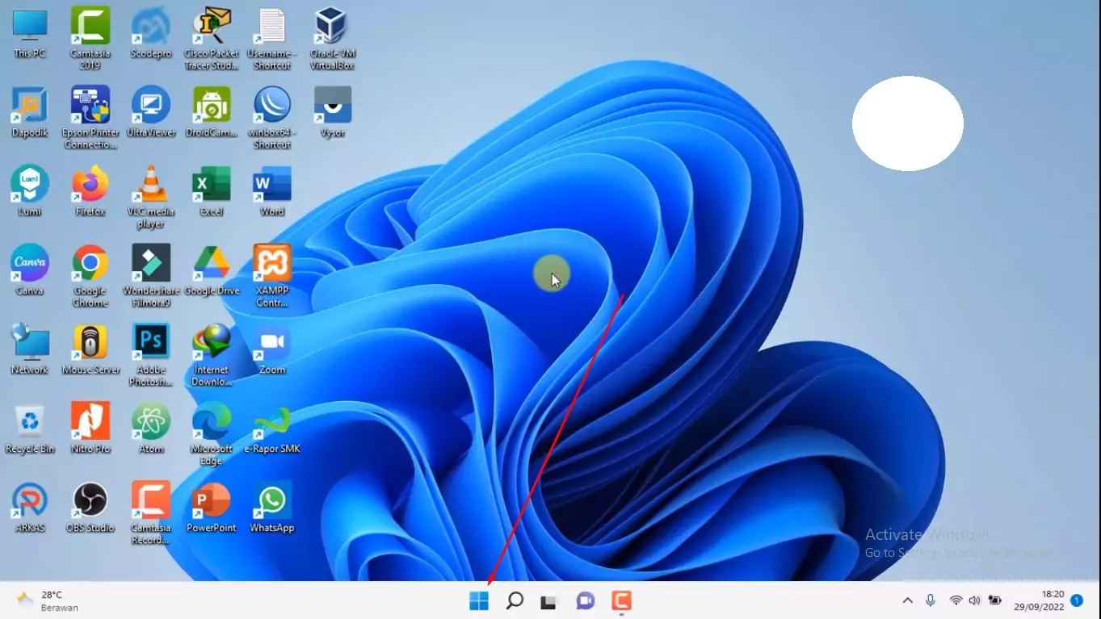Launch Firefox from desktop
This screenshot has height=619, width=1101.
click(x=90, y=192)
